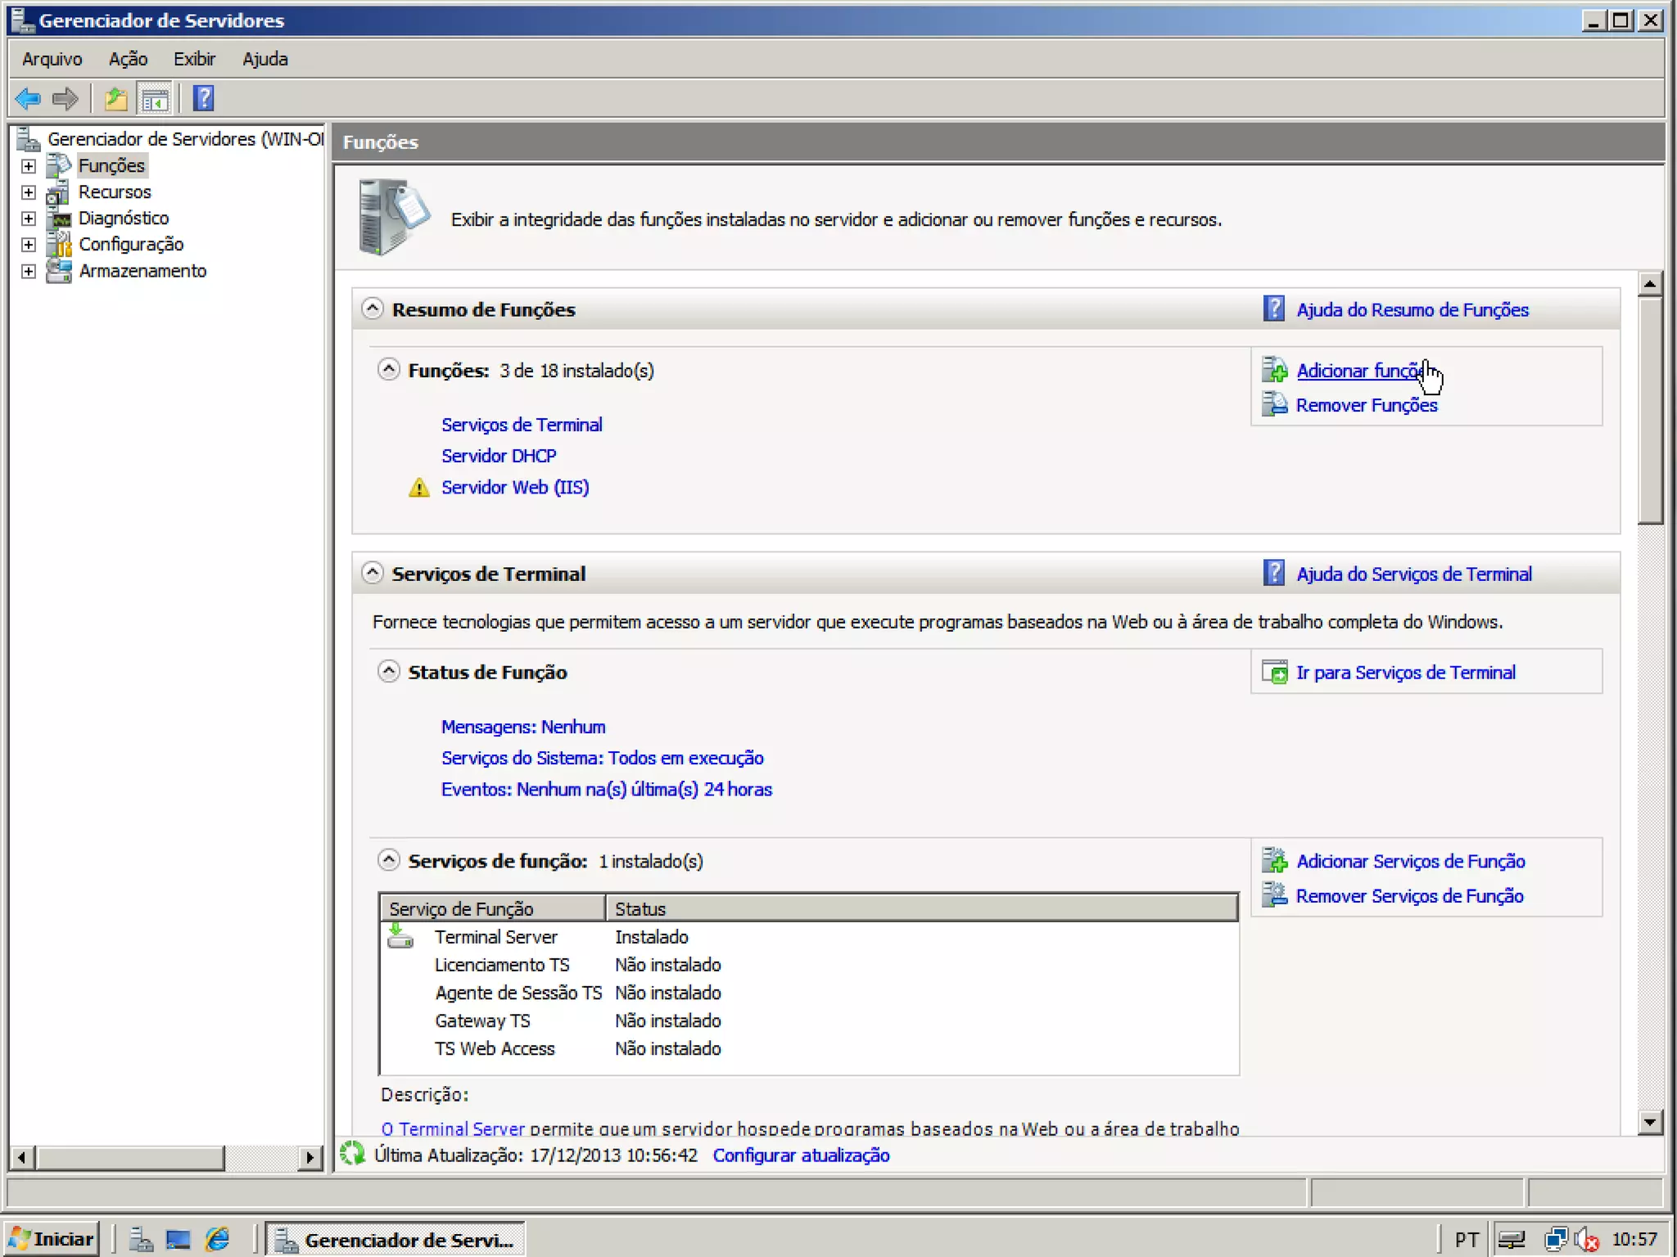Screen dimensions: 1677x1257
Task: Click the vertical scrollbar down arrow
Action: (1649, 1122)
